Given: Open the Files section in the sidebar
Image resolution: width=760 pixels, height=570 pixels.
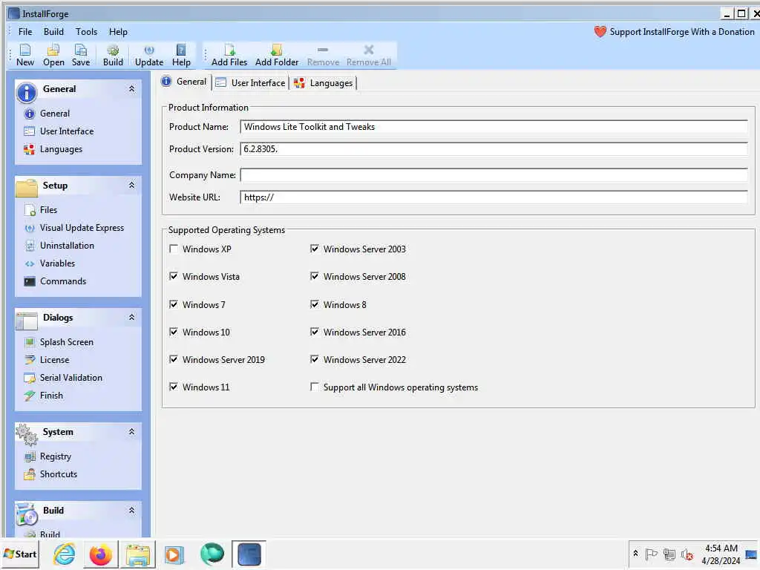Looking at the screenshot, I should point(41,210).
